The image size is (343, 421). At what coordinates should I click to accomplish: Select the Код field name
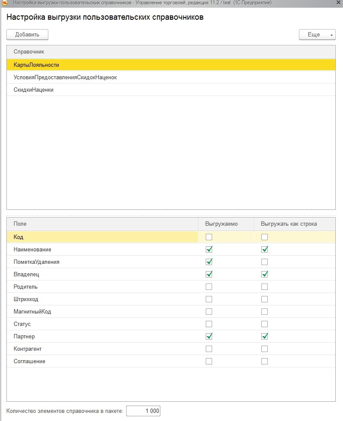(x=18, y=237)
